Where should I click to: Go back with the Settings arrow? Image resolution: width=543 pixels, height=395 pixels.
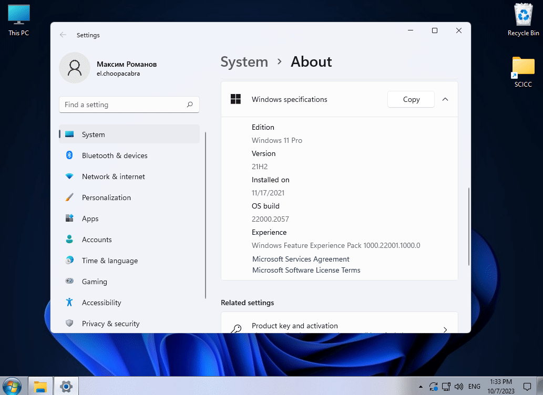click(x=63, y=35)
